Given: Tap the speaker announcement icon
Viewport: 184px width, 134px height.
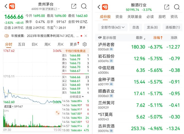Looking at the screenshot, I should (7, 36).
